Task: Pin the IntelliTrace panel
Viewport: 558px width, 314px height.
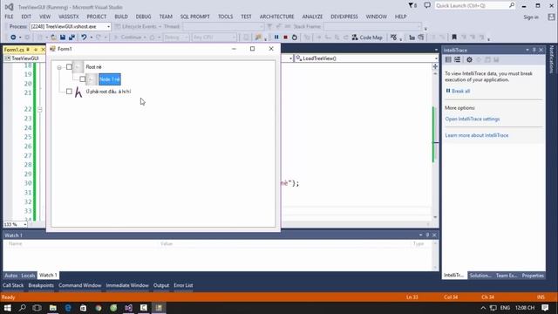Action: 534,51
